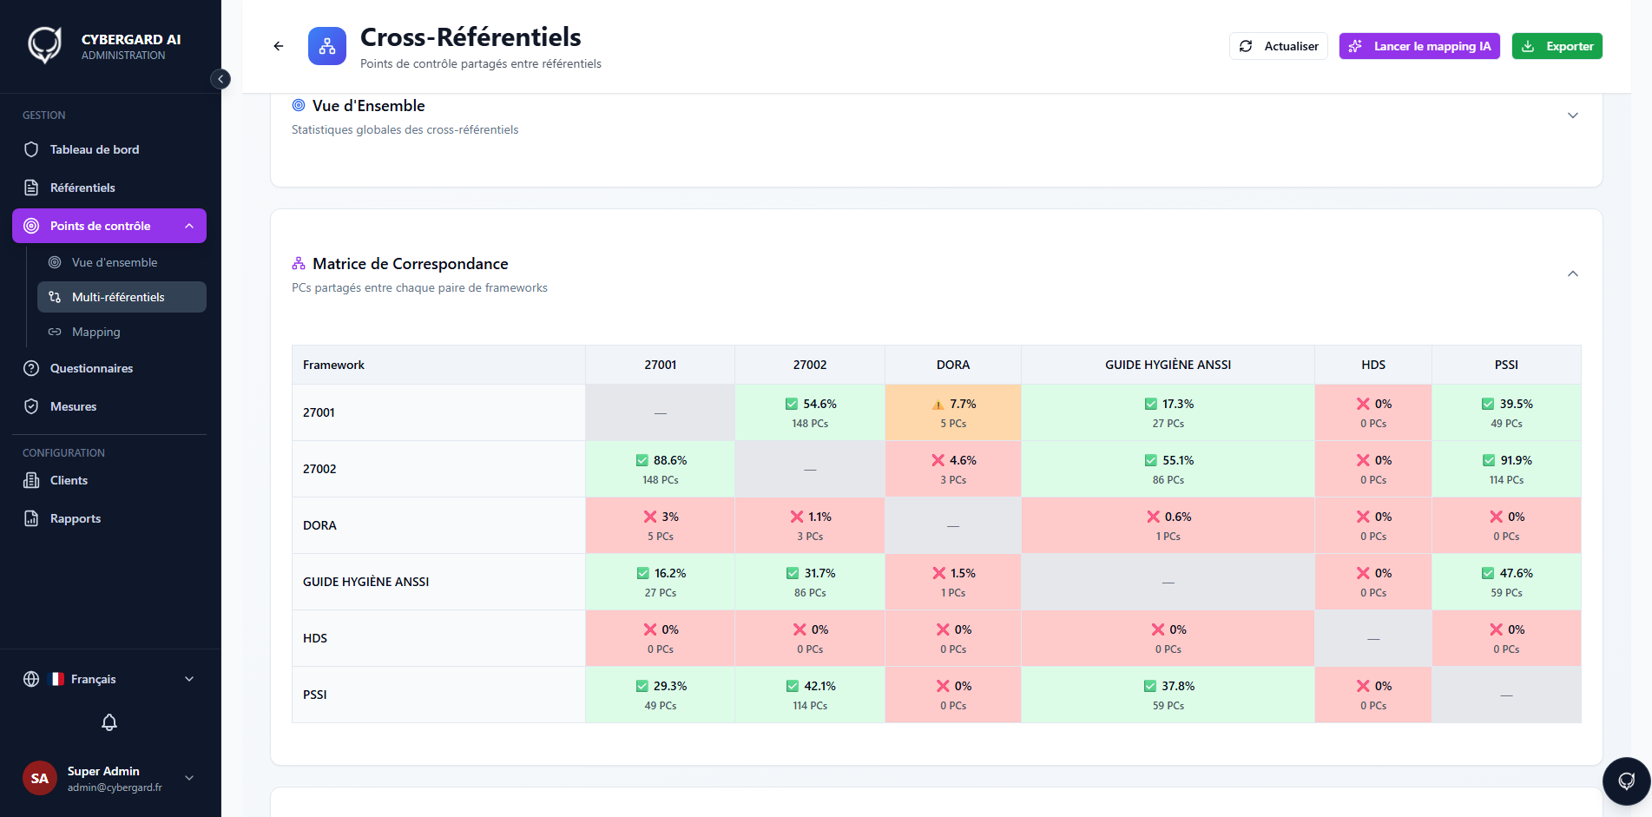Click the 55.1% cell in the 27002 row
This screenshot has height=817, width=1652.
(1168, 469)
